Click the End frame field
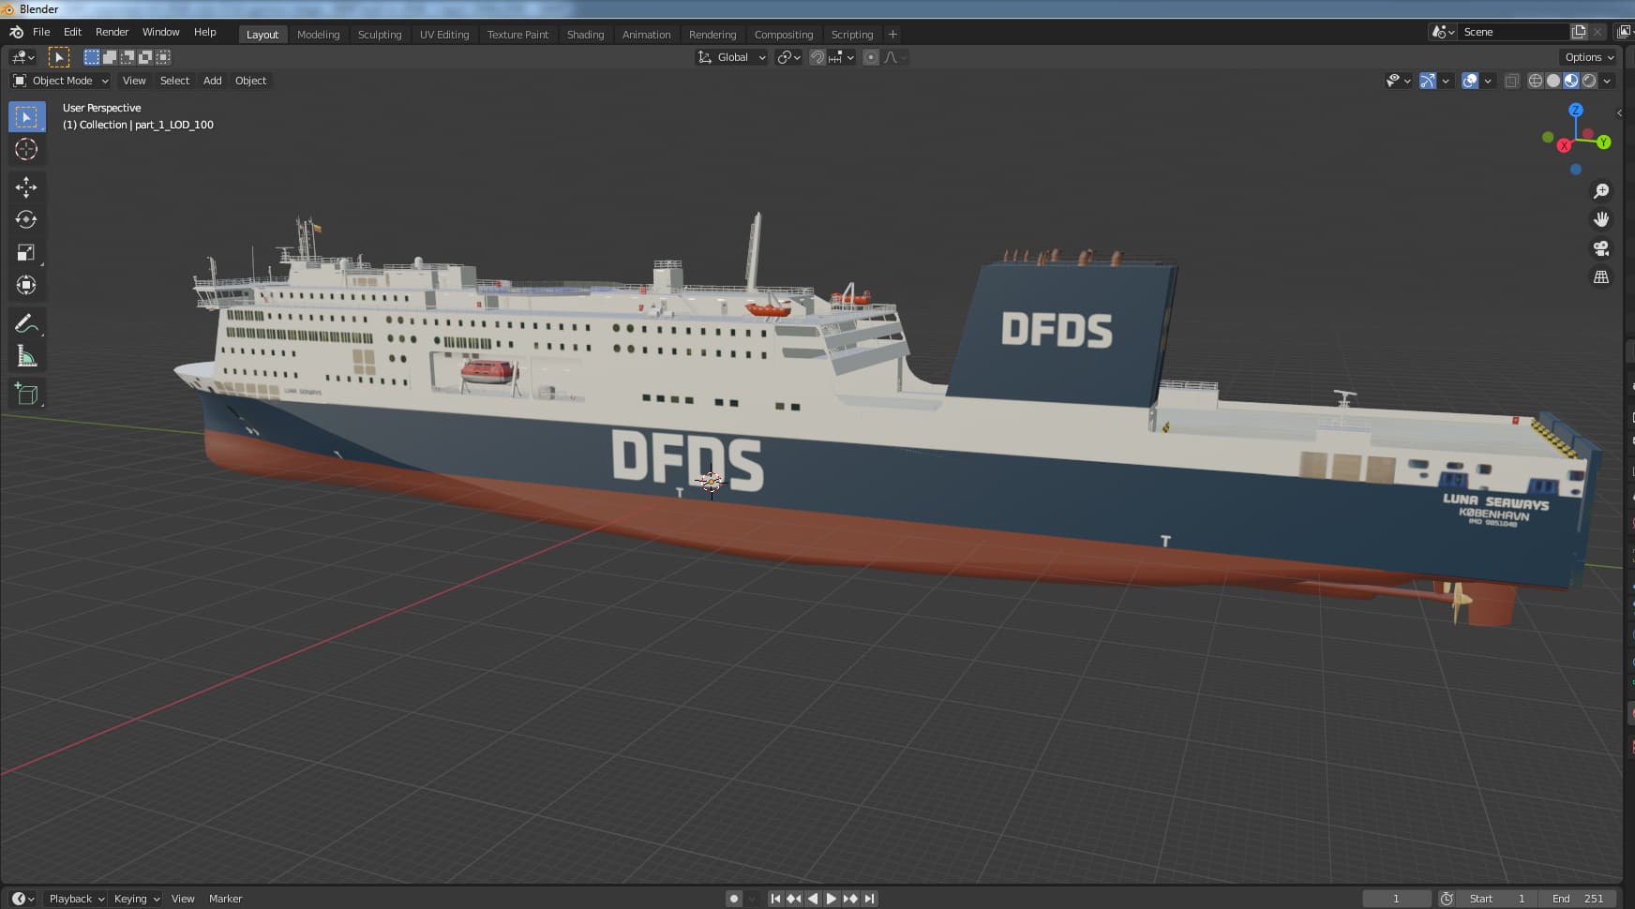 click(1579, 899)
